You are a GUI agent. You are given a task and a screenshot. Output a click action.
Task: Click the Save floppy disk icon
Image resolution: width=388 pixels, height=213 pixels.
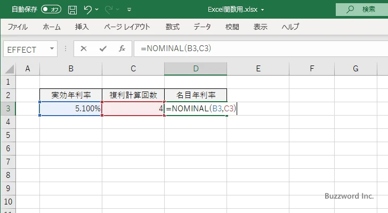click(x=72, y=10)
